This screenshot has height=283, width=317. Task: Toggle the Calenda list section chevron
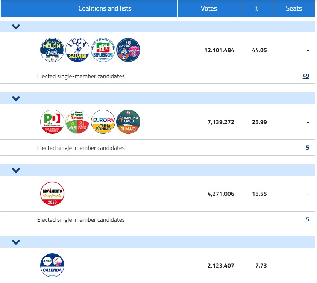(x=16, y=242)
